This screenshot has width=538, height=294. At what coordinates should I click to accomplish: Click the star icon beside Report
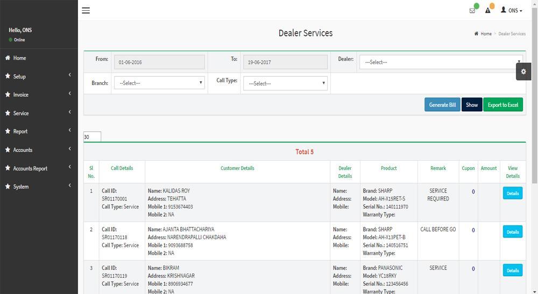8,131
